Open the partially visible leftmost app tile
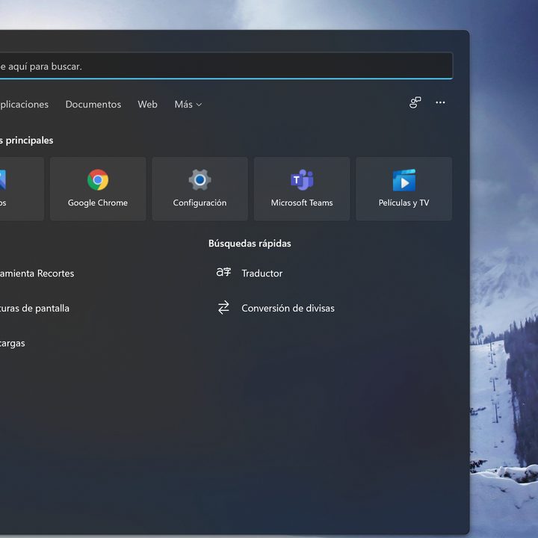 [22, 189]
